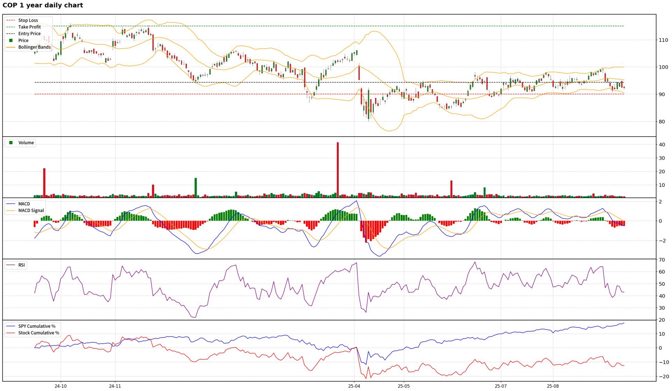Click the Stop Loss legend entry
The height and width of the screenshot is (391, 672).
point(28,20)
